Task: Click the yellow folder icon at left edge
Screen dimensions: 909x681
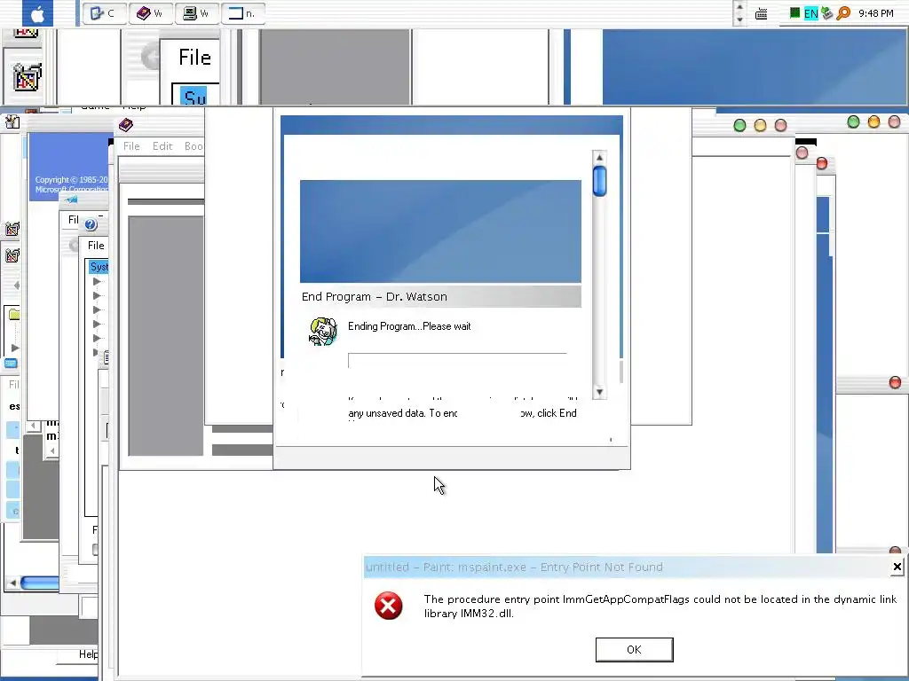Action: 14,315
